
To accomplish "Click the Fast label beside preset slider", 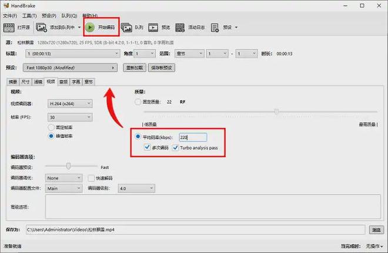I will point(105,167).
